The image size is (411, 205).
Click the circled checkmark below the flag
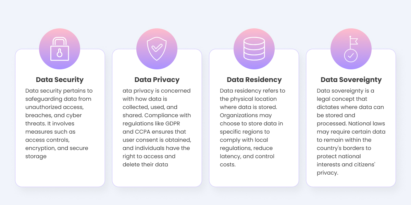[x=351, y=55]
